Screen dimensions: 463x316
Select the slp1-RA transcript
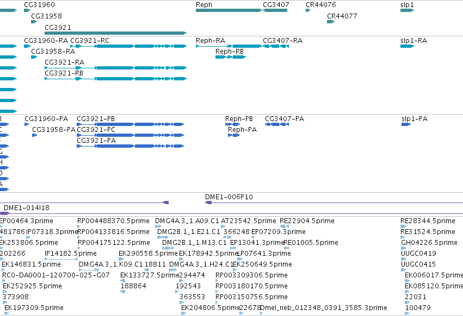407,46
